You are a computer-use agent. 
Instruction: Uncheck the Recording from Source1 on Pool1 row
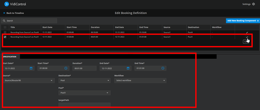(x=5, y=37)
